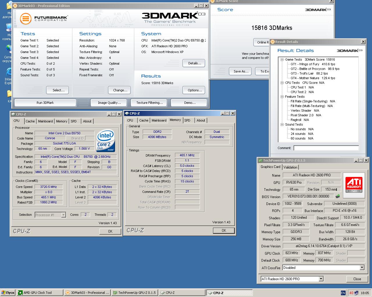Click the GPU Clock value 823 MHz
The width and height of the screenshot is (372, 297).
tap(292, 253)
